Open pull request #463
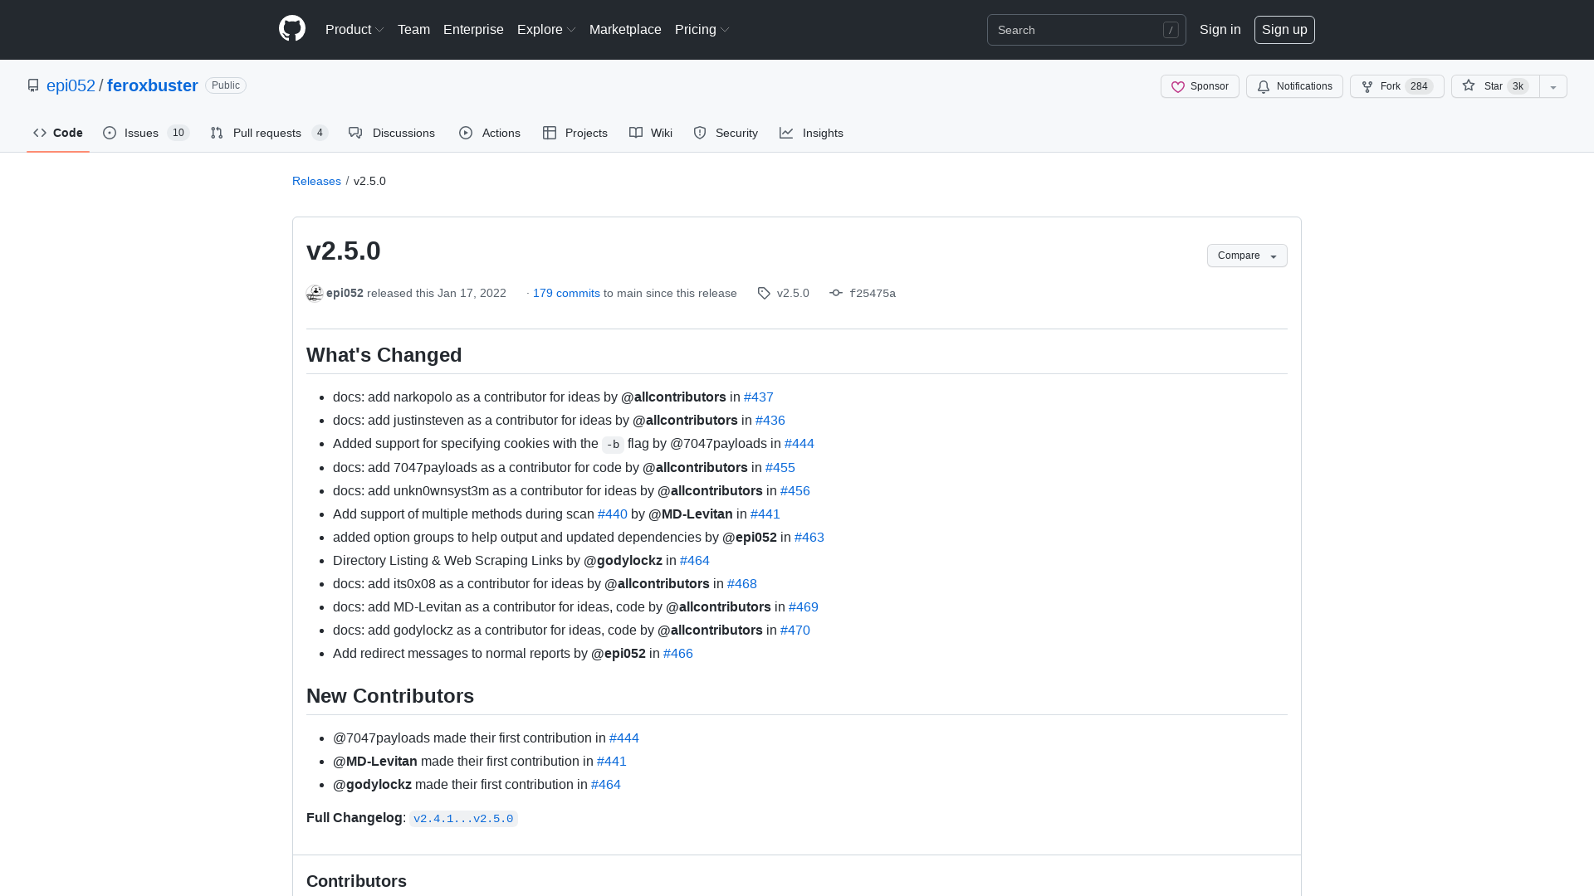 pyautogui.click(x=809, y=538)
